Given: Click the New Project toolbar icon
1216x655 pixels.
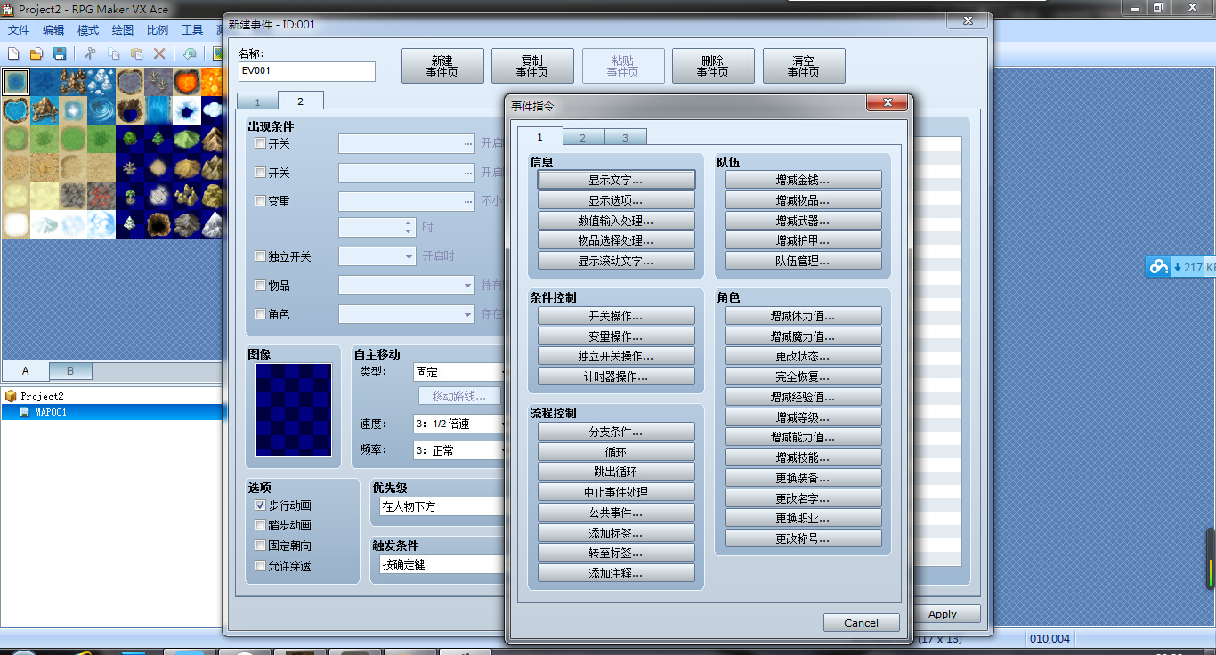Looking at the screenshot, I should 14,53.
